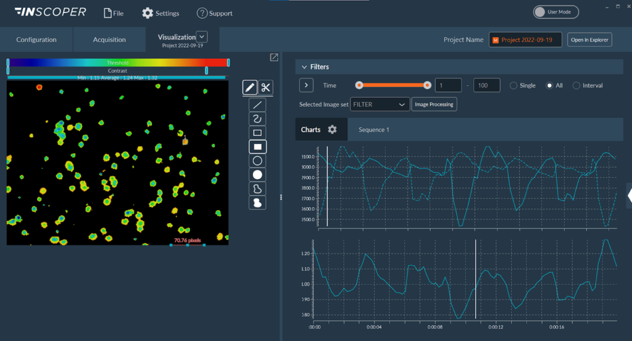
Task: Open the Selected Image set dropdown
Action: [x=380, y=104]
